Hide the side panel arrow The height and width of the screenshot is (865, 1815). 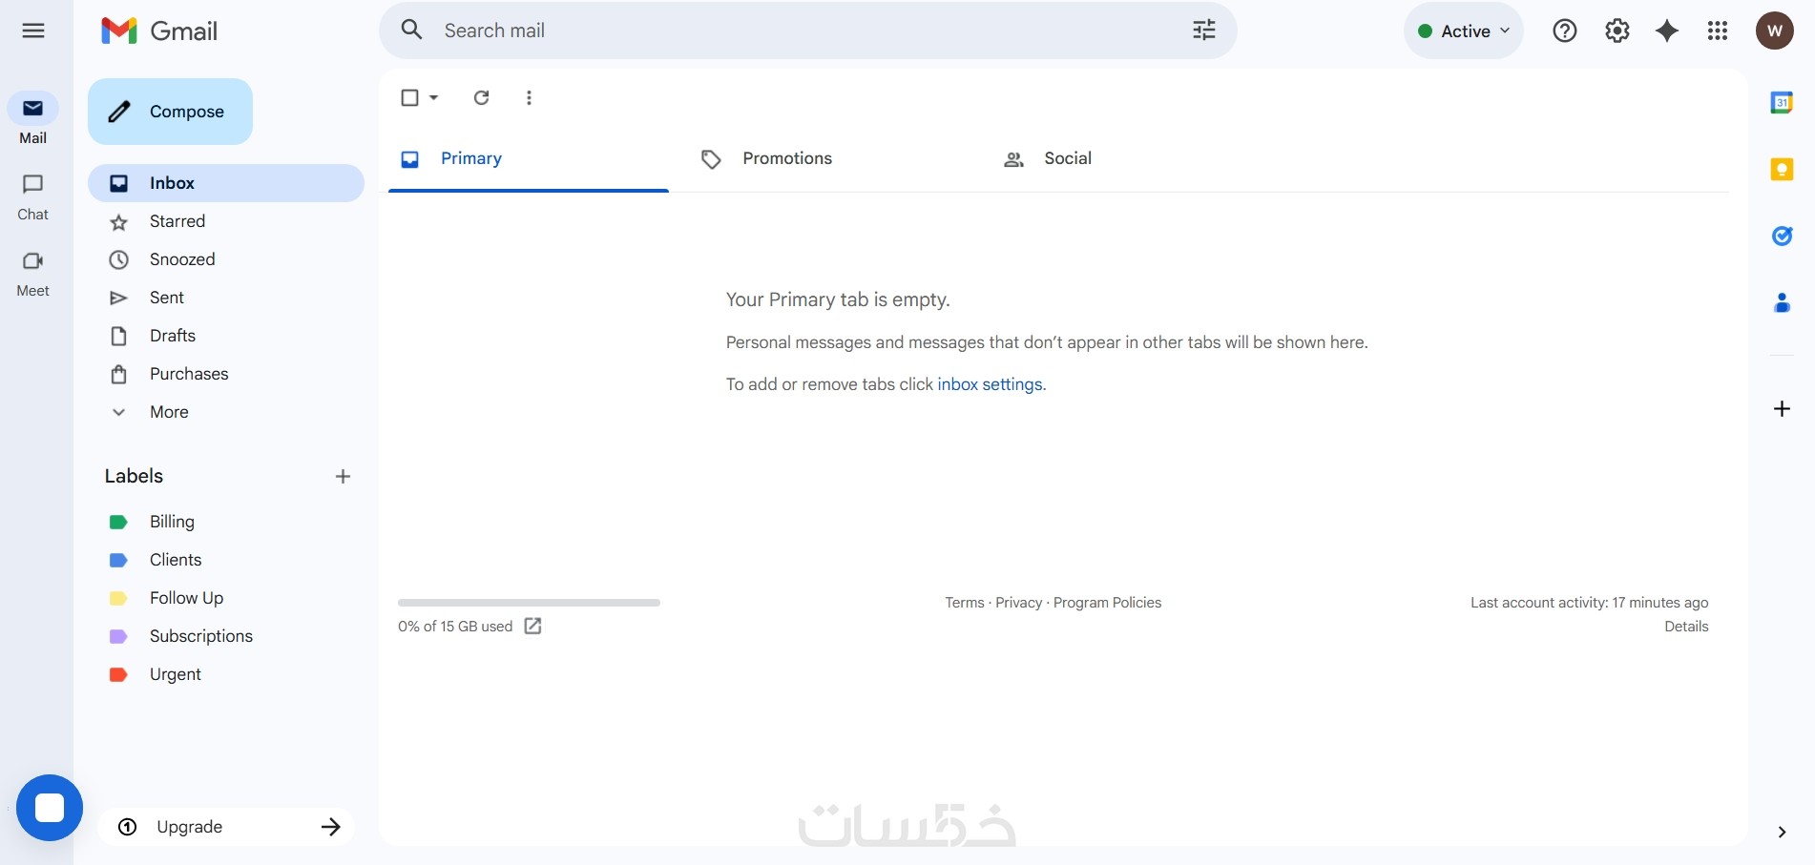(1782, 832)
